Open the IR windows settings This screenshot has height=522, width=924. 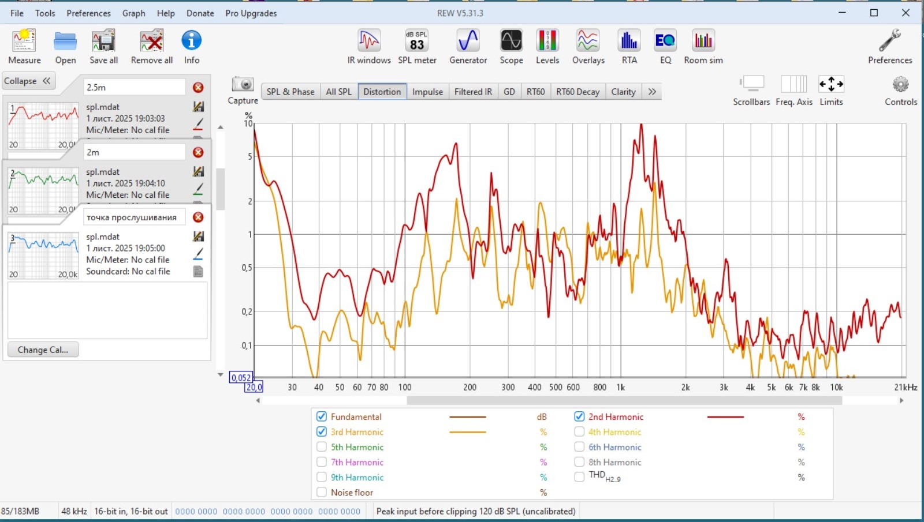point(369,46)
